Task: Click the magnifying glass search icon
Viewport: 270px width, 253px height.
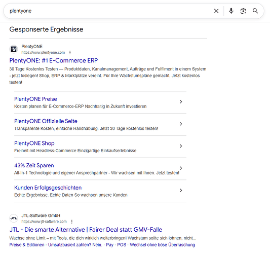Action: [x=255, y=11]
